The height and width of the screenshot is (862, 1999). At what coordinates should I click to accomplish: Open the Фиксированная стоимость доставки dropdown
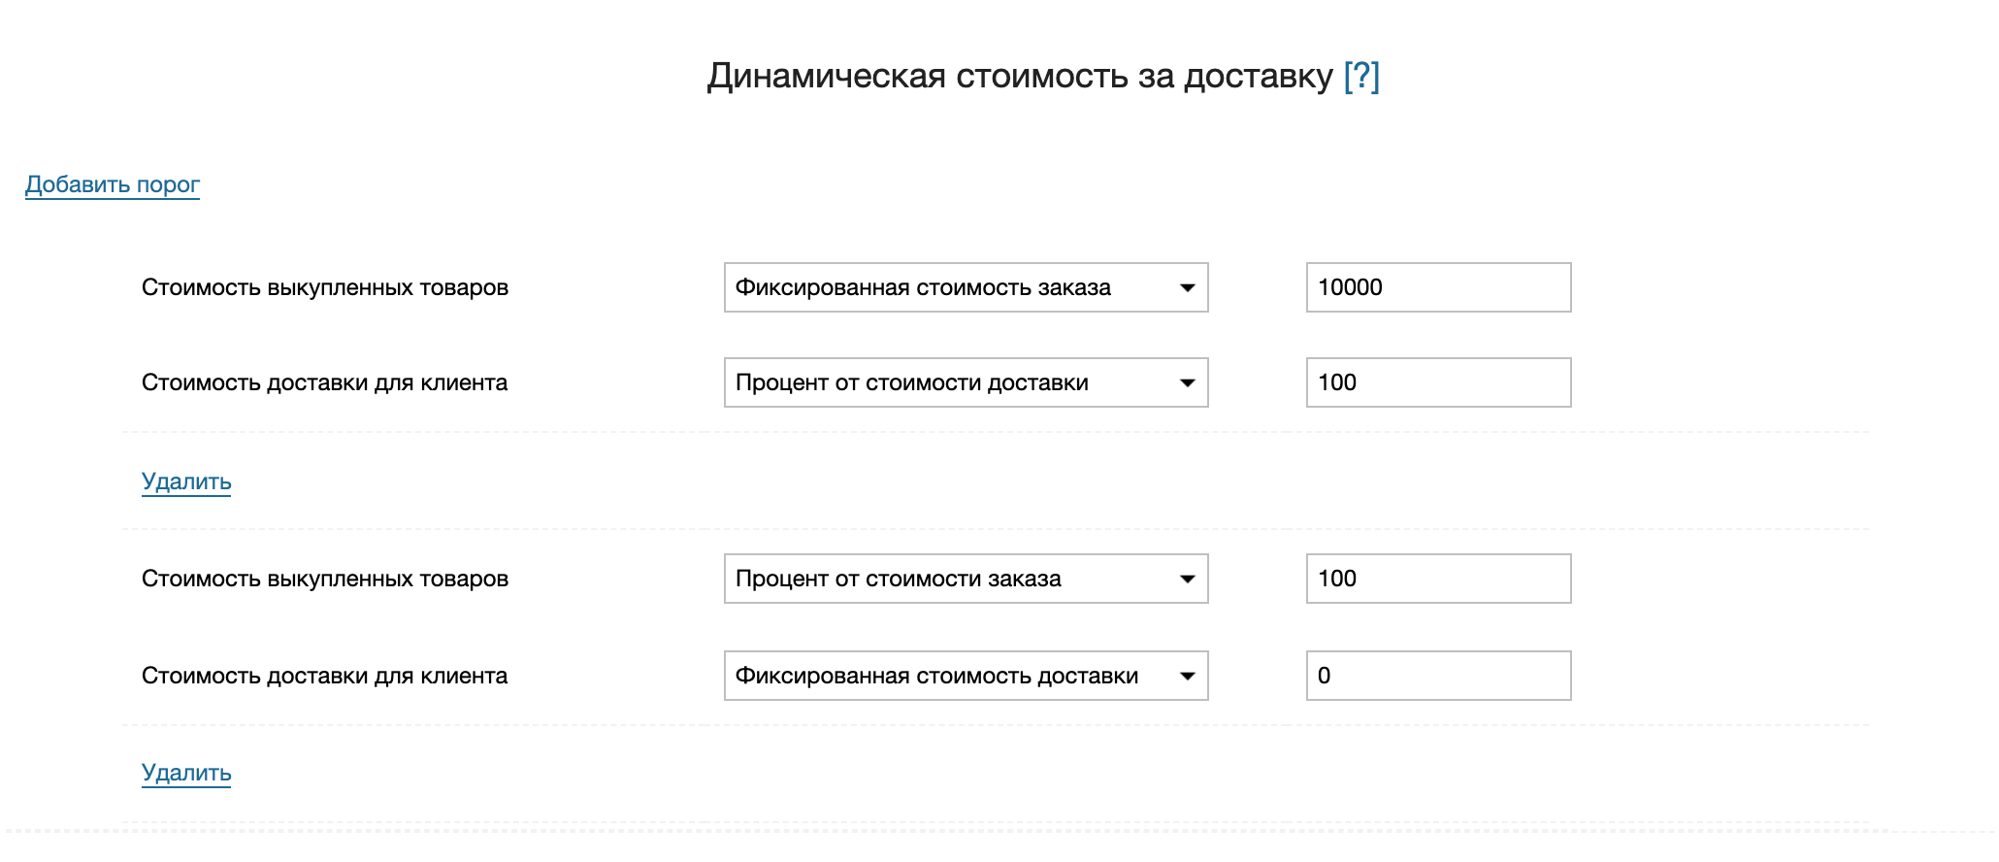(x=966, y=677)
